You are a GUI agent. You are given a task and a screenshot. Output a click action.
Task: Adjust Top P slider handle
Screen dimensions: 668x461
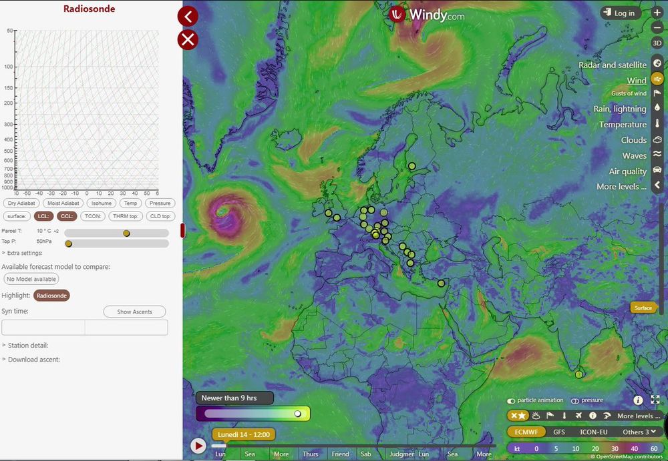[x=69, y=244]
